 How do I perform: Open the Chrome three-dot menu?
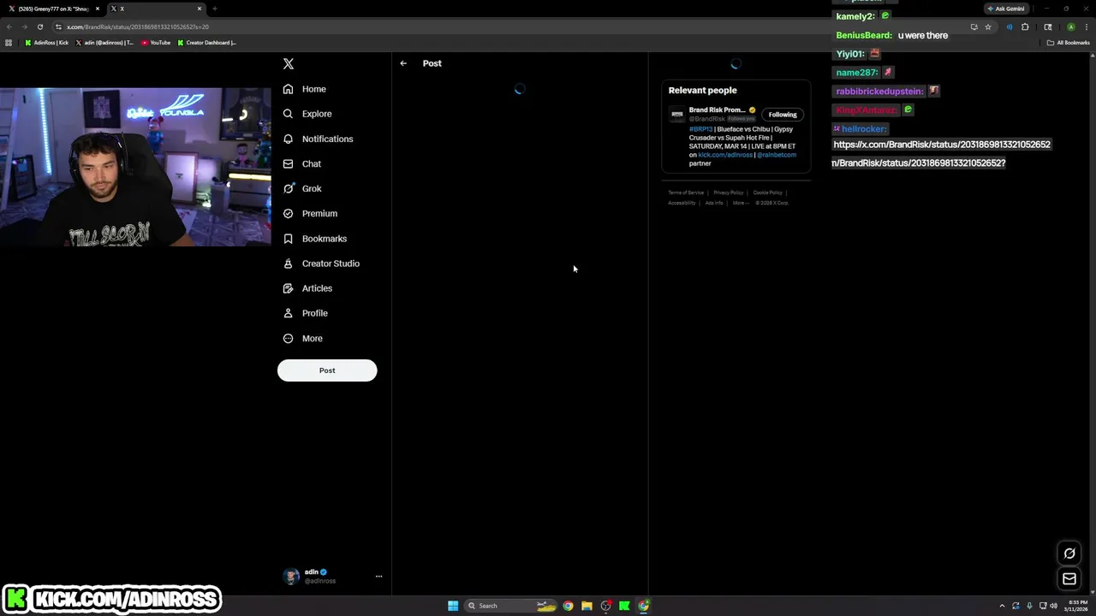[x=1087, y=27]
